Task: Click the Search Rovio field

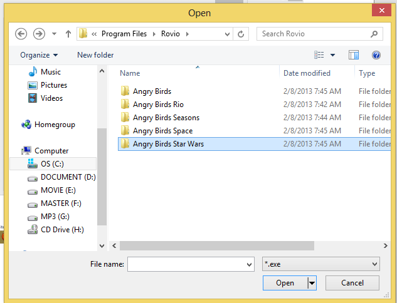Action: [319, 34]
